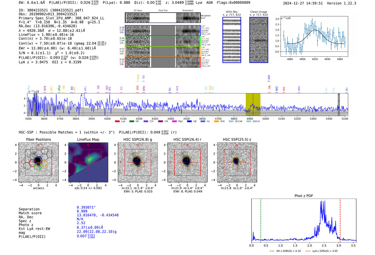Select the blue-outlined 2D fiber spectrum row
This screenshot has width=375, height=255.
163,31
